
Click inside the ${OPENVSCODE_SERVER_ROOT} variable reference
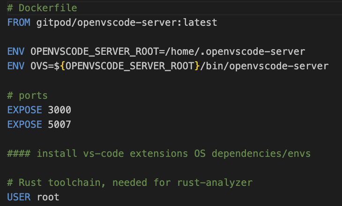129,66
